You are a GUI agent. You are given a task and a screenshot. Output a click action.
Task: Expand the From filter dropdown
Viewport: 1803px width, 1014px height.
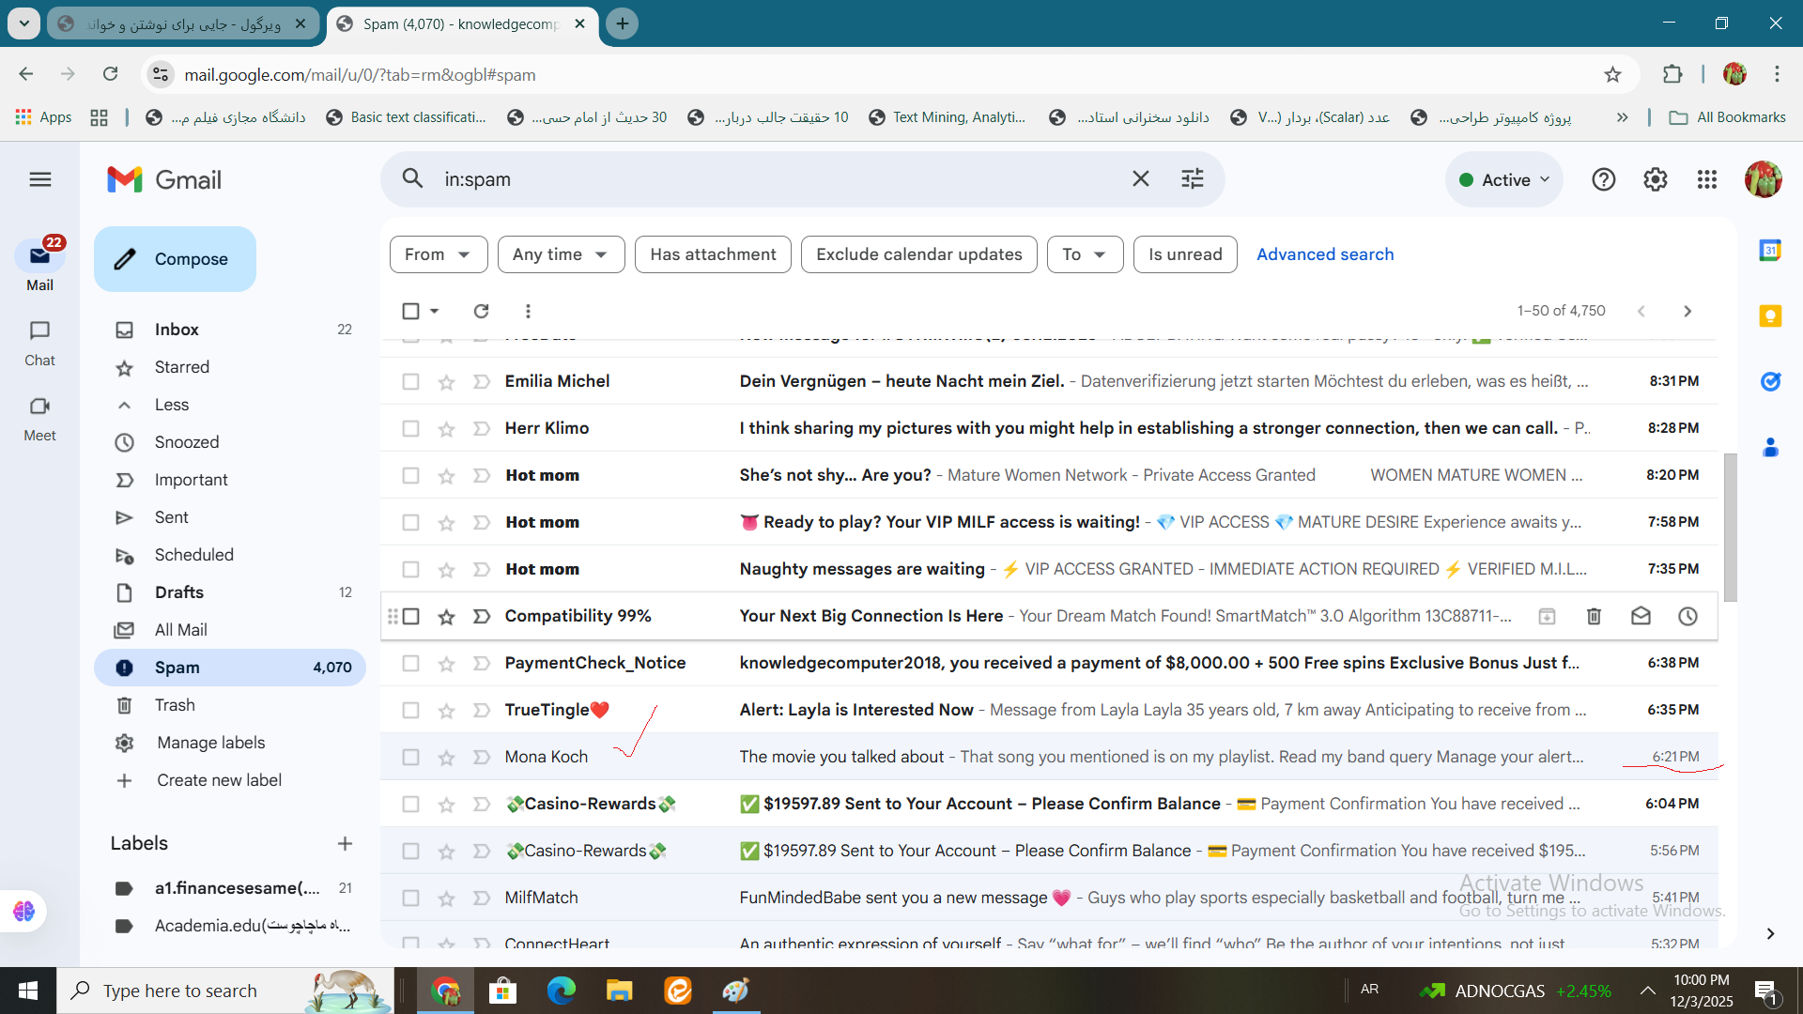tap(438, 254)
